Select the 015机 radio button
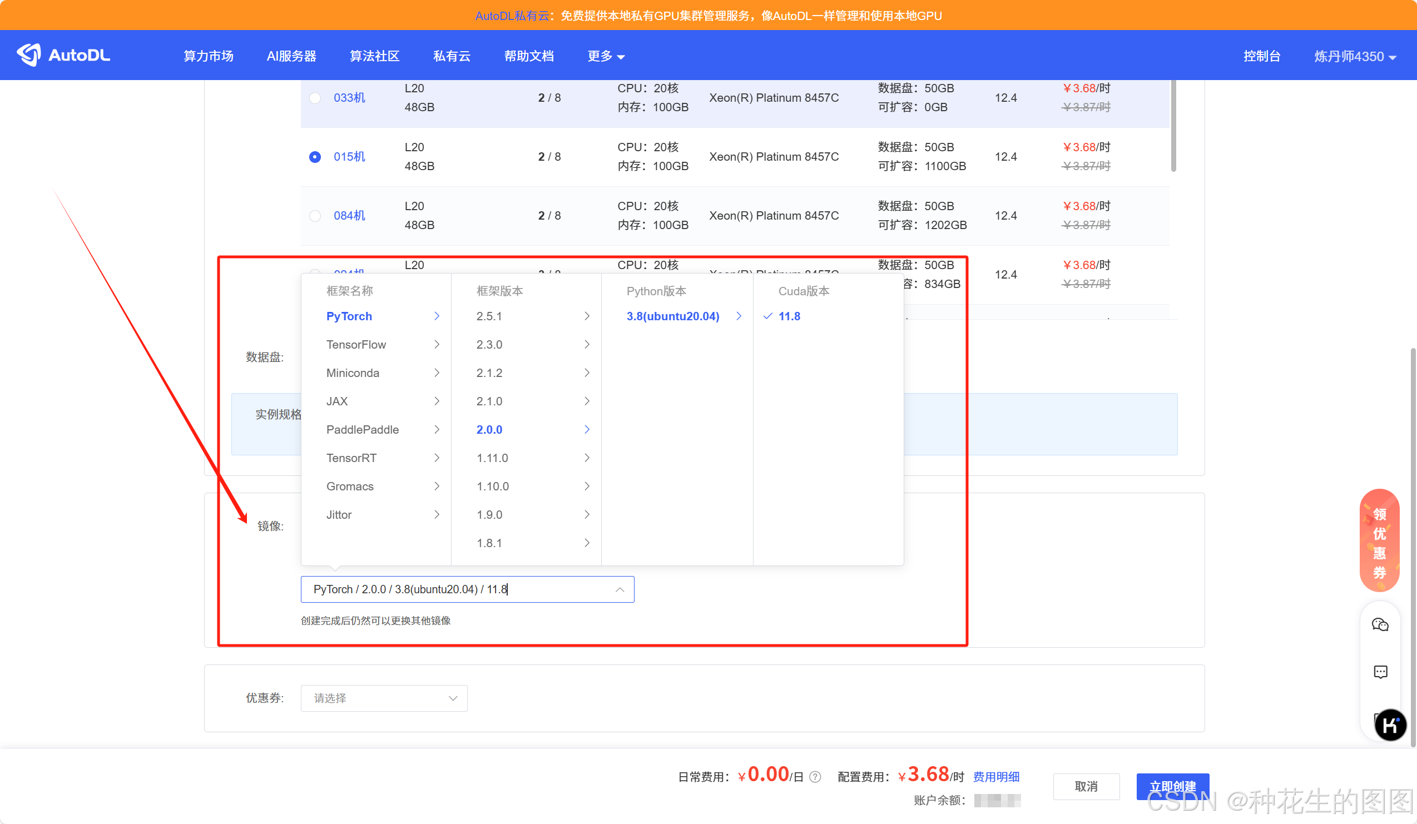1417x824 pixels. (315, 157)
